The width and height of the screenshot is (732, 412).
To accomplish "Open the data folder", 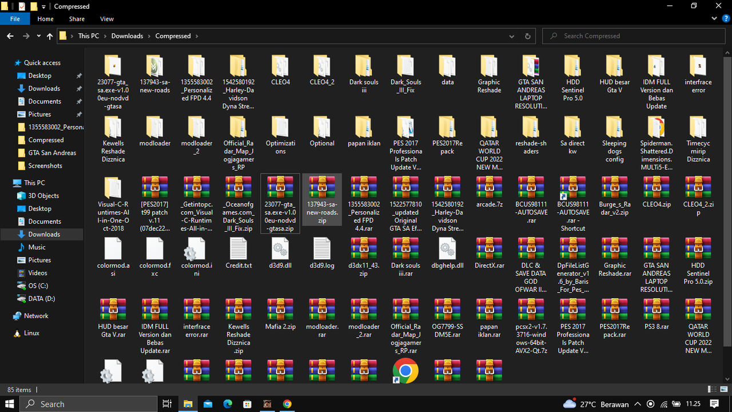I will pyautogui.click(x=447, y=70).
